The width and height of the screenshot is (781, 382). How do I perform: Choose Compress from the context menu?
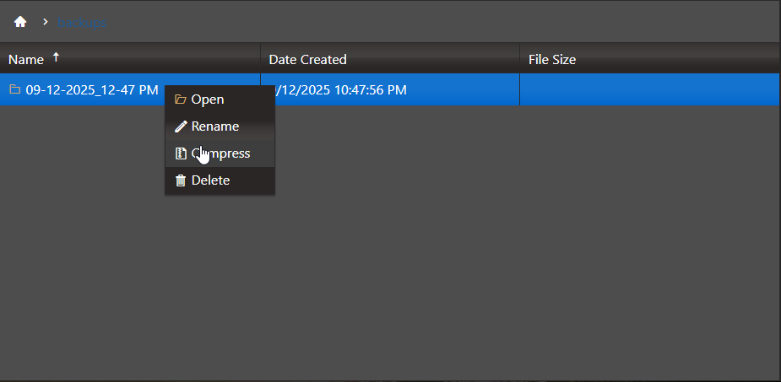coord(220,153)
